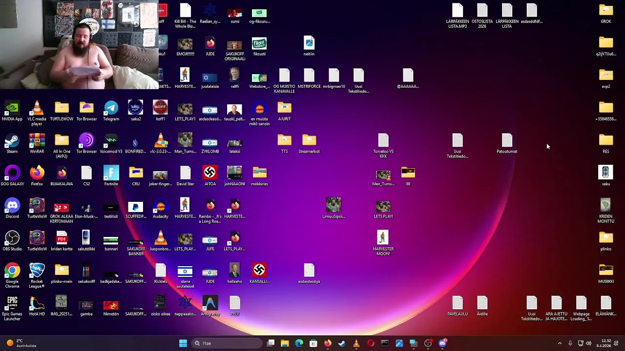This screenshot has height=351, width=625.
Task: Open the AJURIT folder
Action: (x=284, y=111)
